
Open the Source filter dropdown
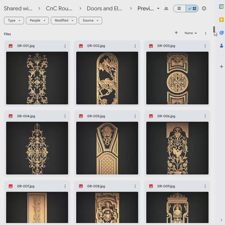pyautogui.click(x=90, y=21)
